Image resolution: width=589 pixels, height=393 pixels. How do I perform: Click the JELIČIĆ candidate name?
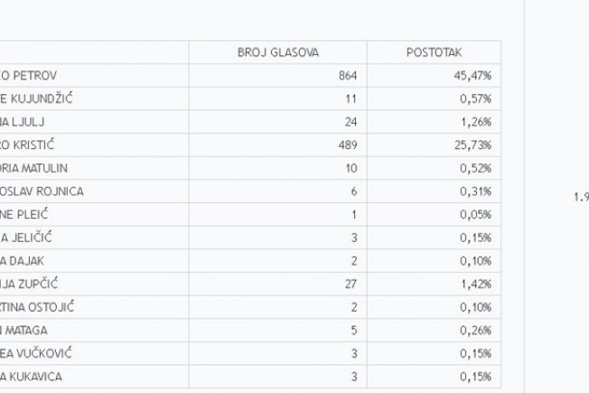click(26, 238)
